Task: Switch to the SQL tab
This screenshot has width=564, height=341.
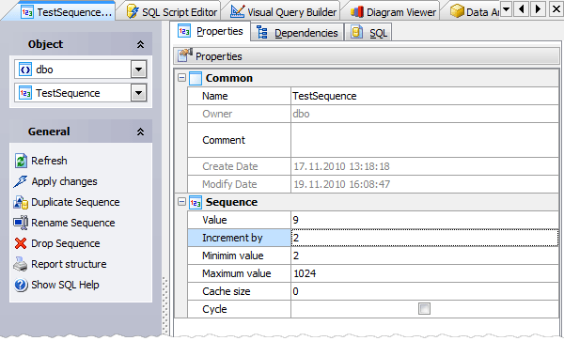Action: (368, 33)
